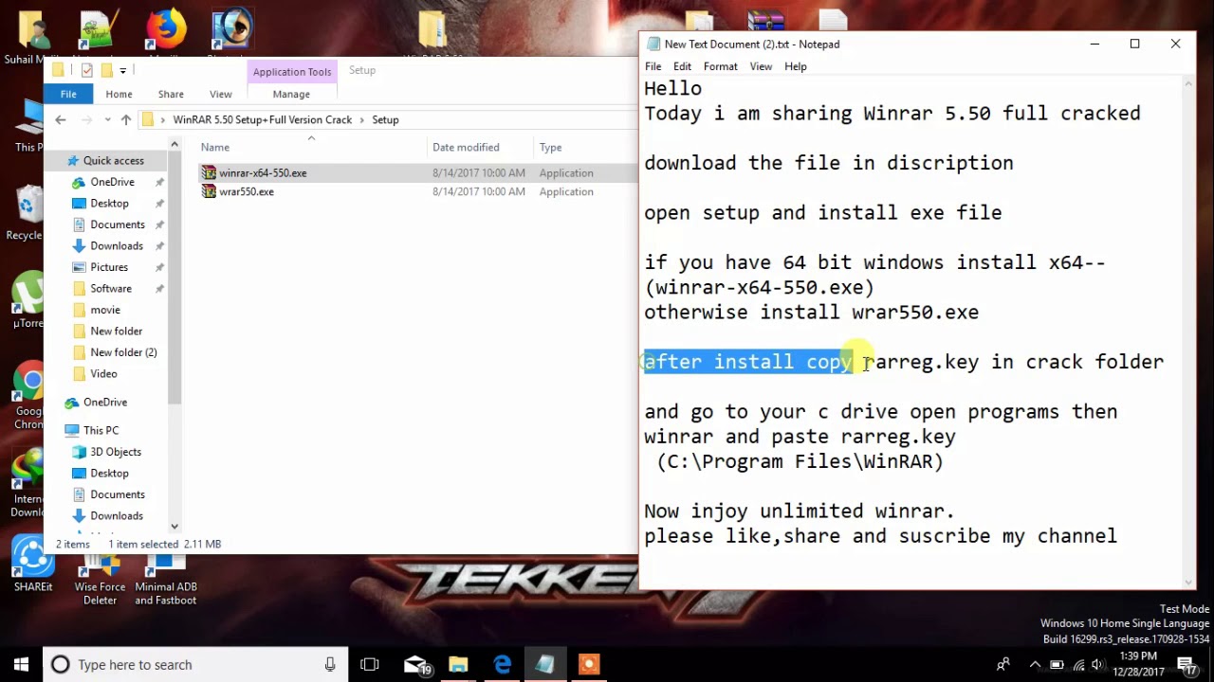Open Notepad's File menu
Screen dimensions: 1214x682
click(x=653, y=66)
